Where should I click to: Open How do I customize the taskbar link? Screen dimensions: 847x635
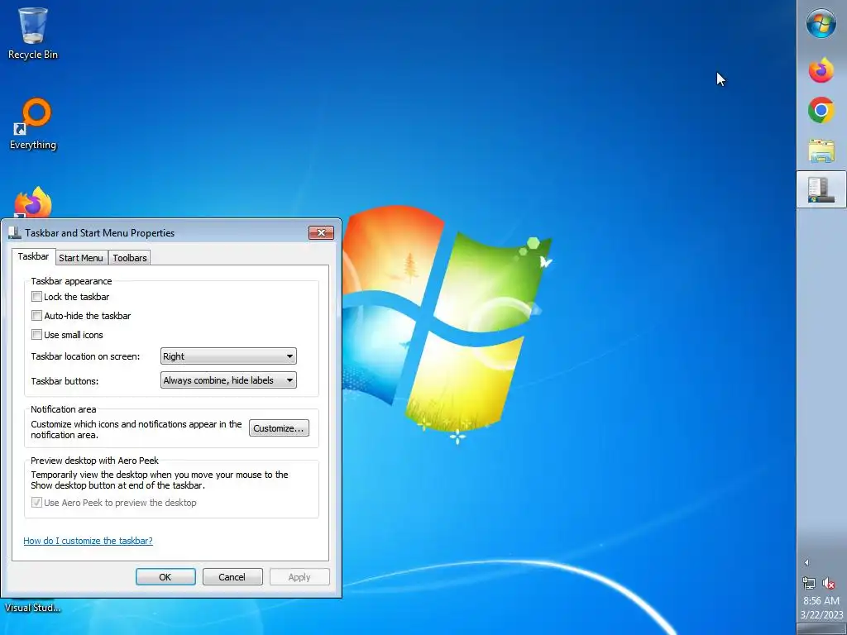88,541
